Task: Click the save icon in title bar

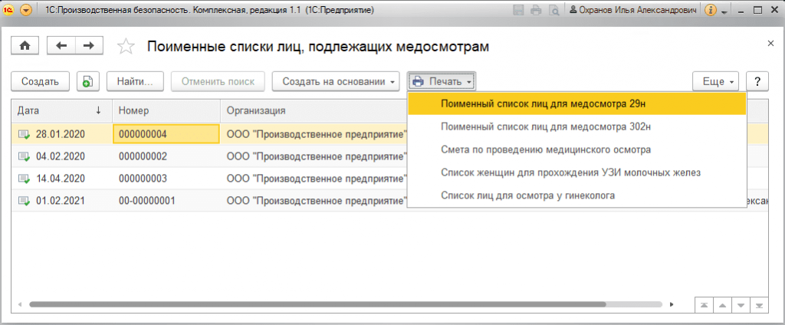Action: (x=519, y=10)
